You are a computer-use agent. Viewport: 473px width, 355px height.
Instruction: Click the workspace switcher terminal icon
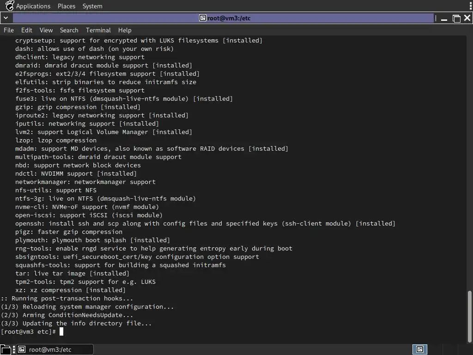[x=420, y=349]
